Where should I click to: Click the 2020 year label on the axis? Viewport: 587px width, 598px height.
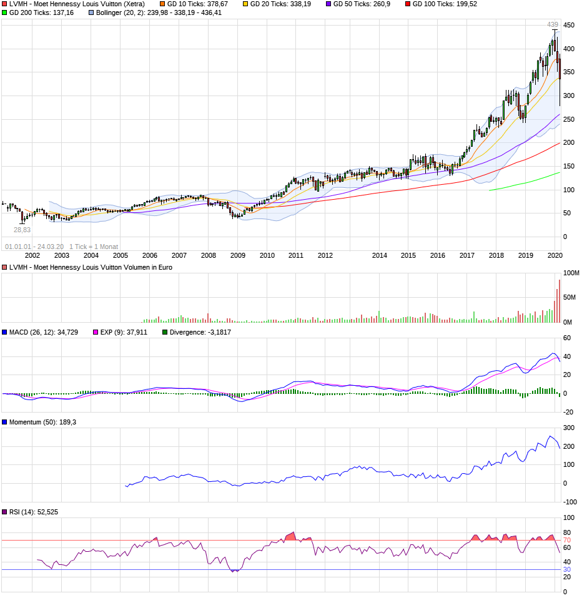click(x=555, y=255)
